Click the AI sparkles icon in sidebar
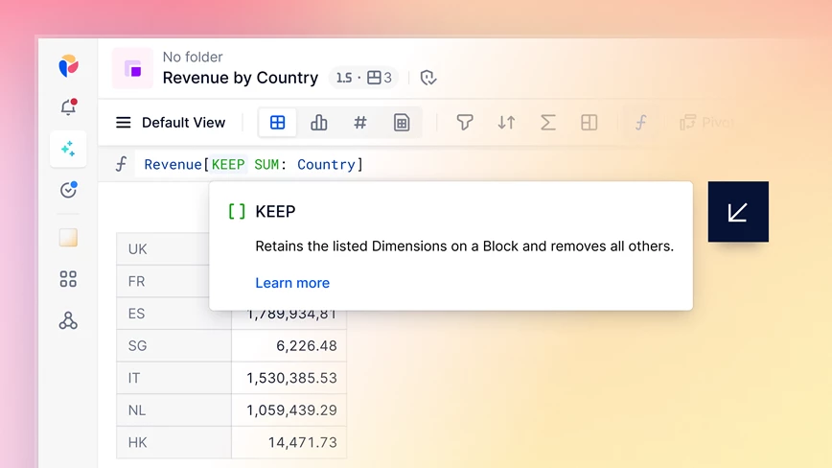Screen dimensions: 832x468 tap(68, 149)
